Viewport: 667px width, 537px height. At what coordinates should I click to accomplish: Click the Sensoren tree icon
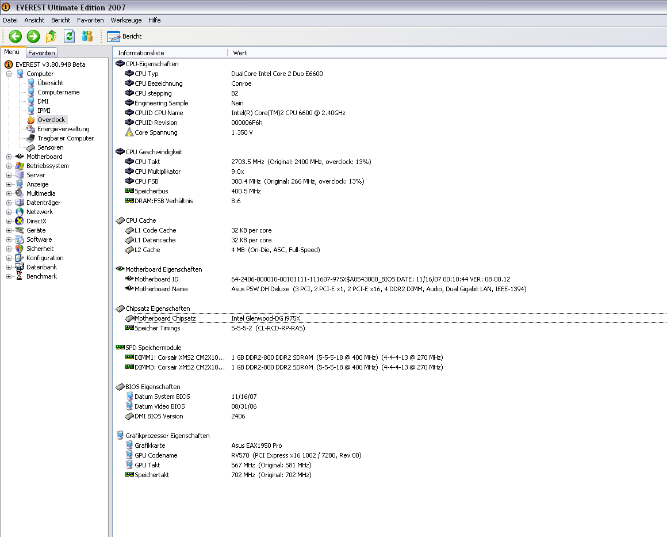pyautogui.click(x=30, y=147)
